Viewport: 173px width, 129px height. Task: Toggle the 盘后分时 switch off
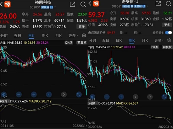point(169,33)
